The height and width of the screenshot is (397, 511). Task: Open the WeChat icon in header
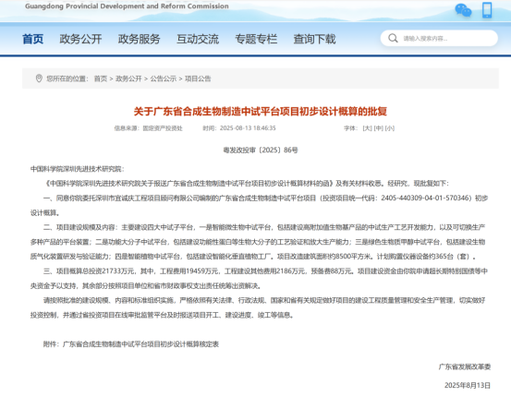pyautogui.click(x=463, y=10)
